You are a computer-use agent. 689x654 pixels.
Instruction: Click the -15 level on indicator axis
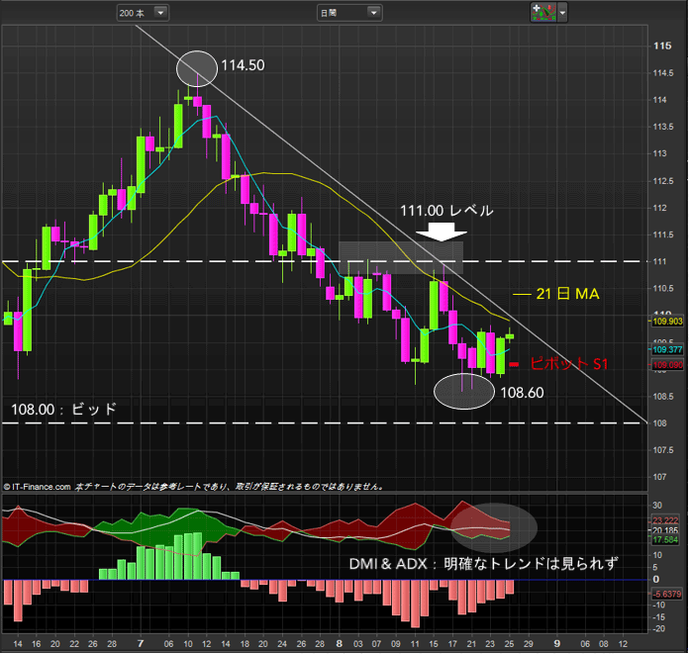click(658, 617)
